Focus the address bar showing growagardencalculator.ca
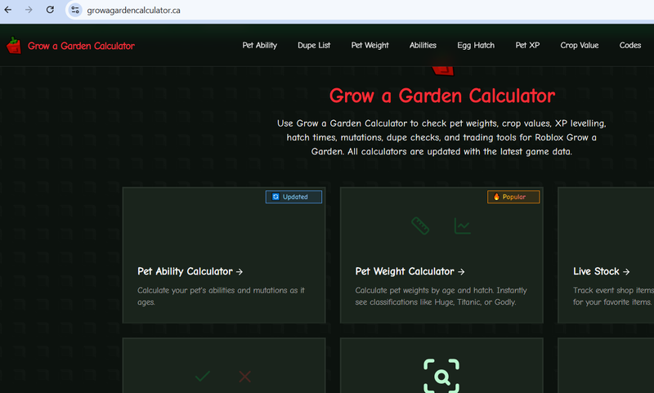This screenshot has height=393, width=654. 133,11
